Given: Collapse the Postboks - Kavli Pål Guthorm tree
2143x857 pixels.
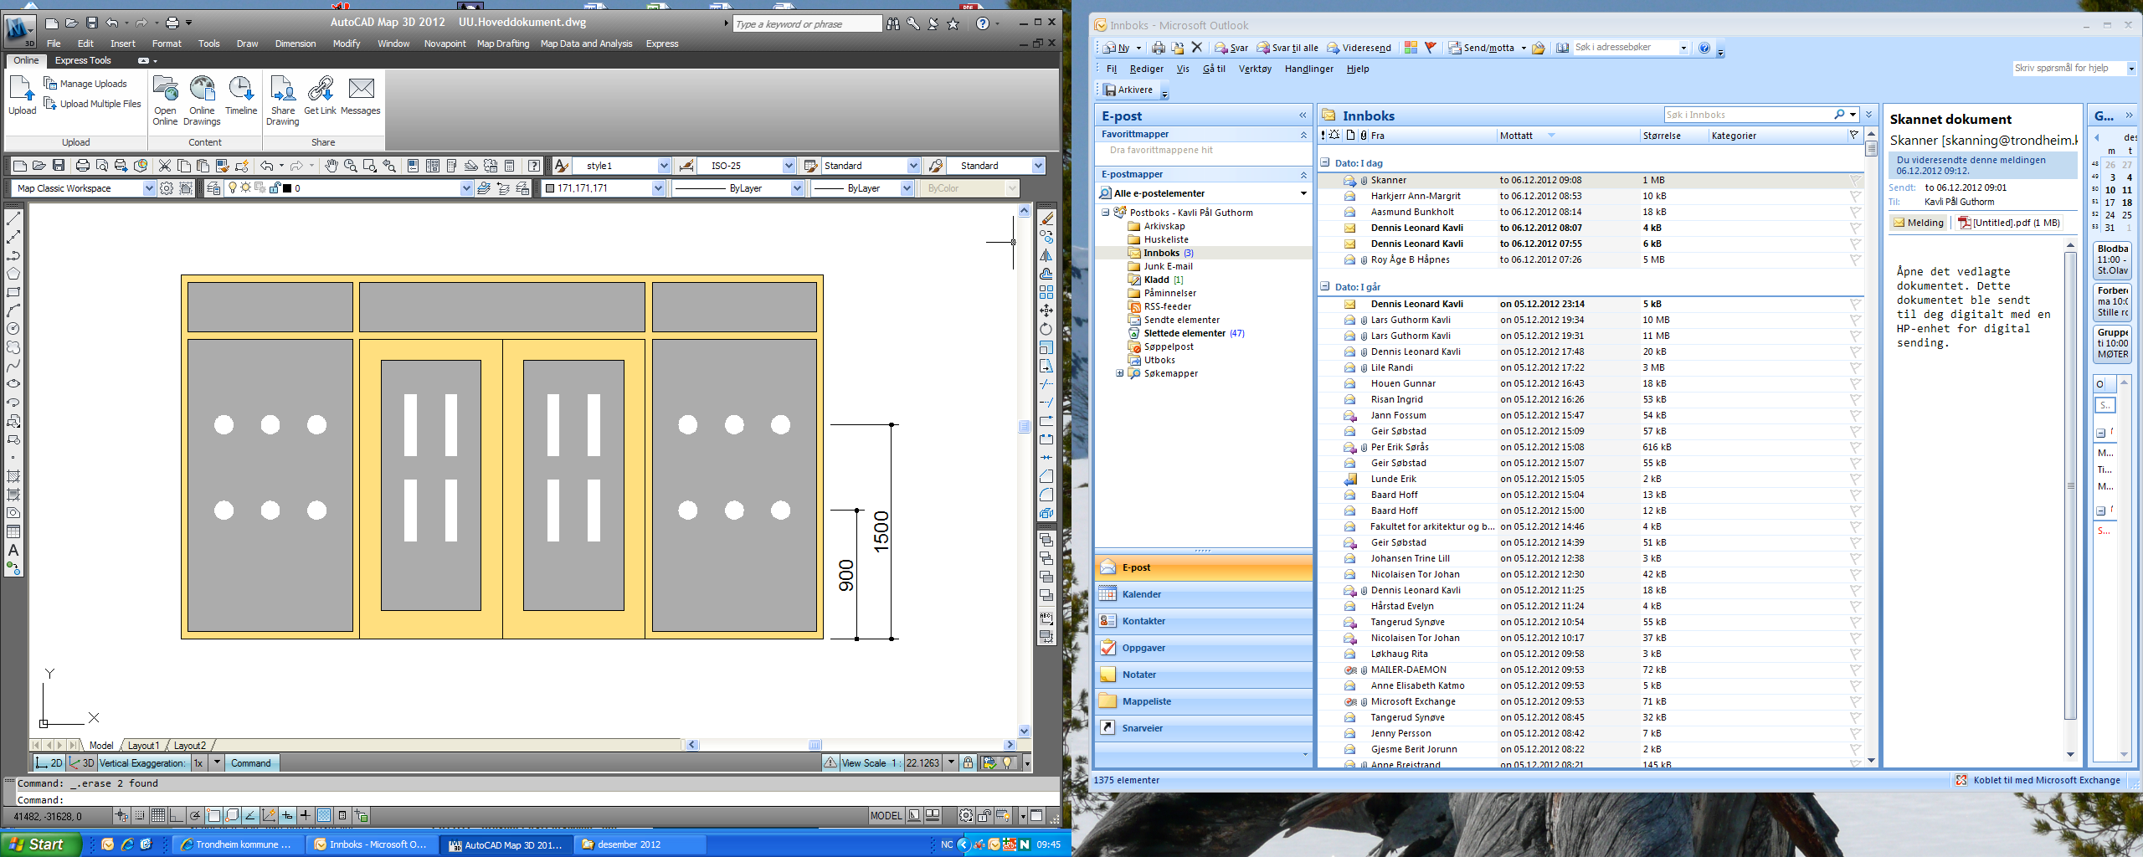Looking at the screenshot, I should tap(1105, 213).
